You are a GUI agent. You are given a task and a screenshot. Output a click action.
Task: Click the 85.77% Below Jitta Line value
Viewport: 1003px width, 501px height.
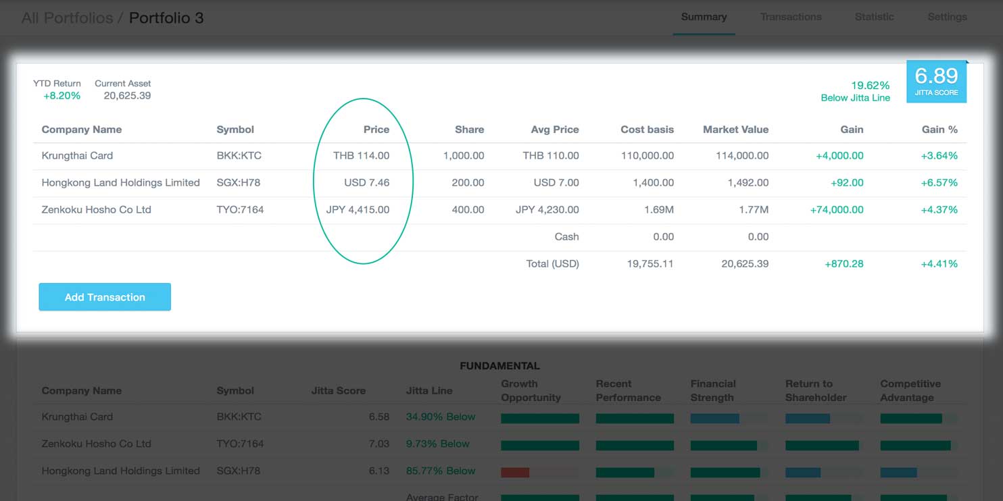click(441, 471)
